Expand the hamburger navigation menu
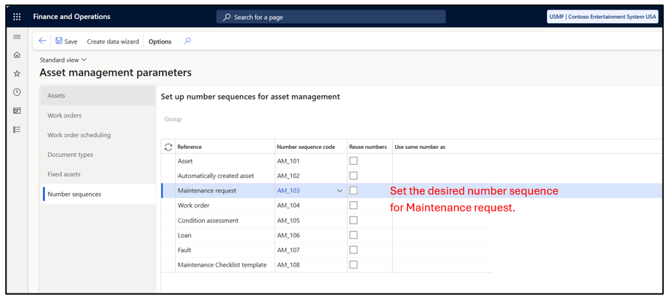669x297 pixels. pyautogui.click(x=17, y=36)
